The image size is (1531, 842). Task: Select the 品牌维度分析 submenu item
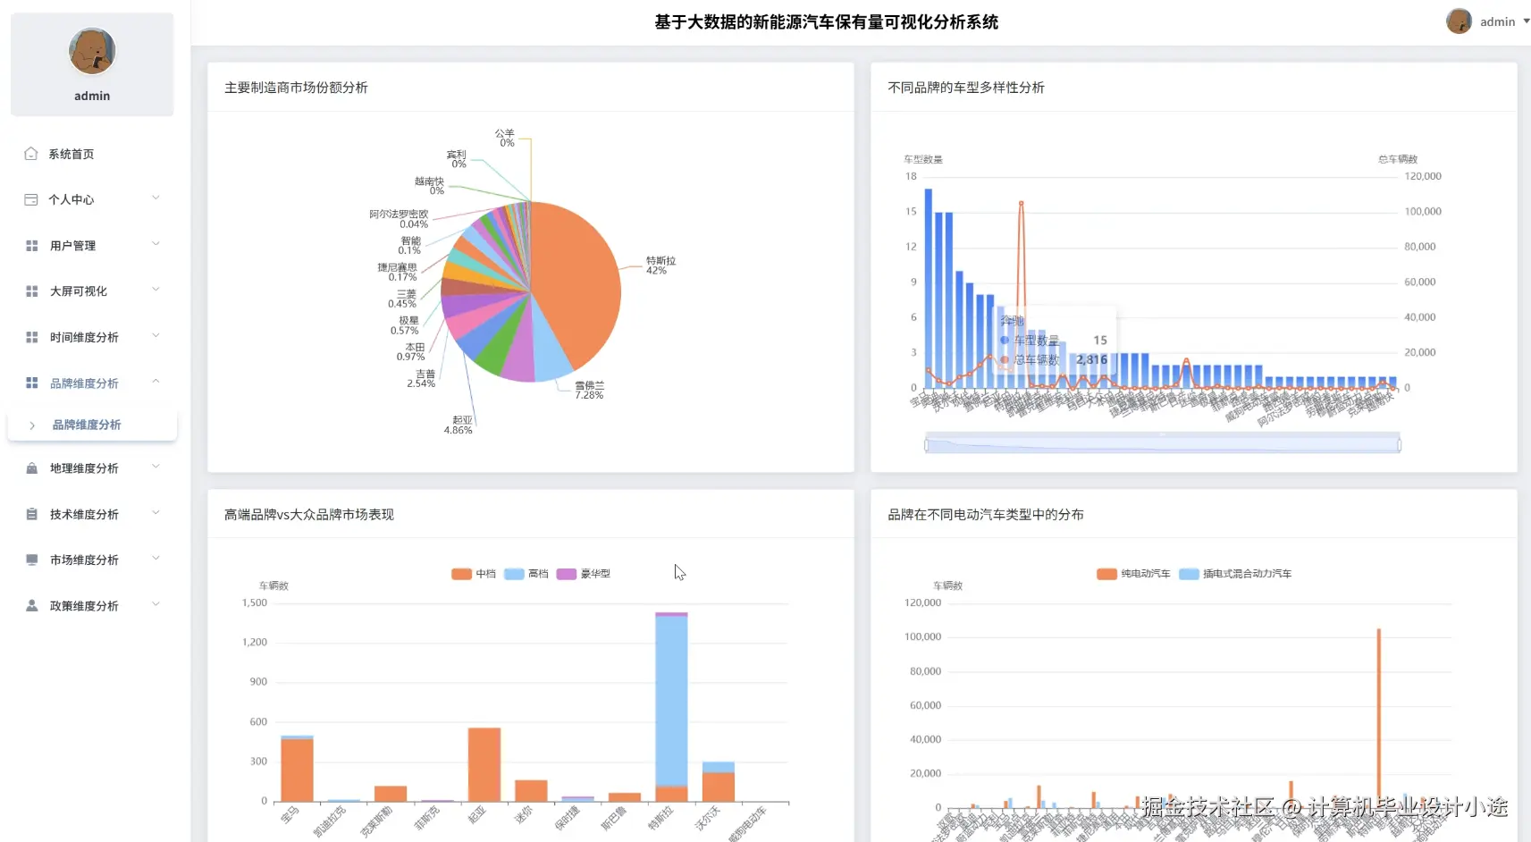pyautogui.click(x=92, y=425)
